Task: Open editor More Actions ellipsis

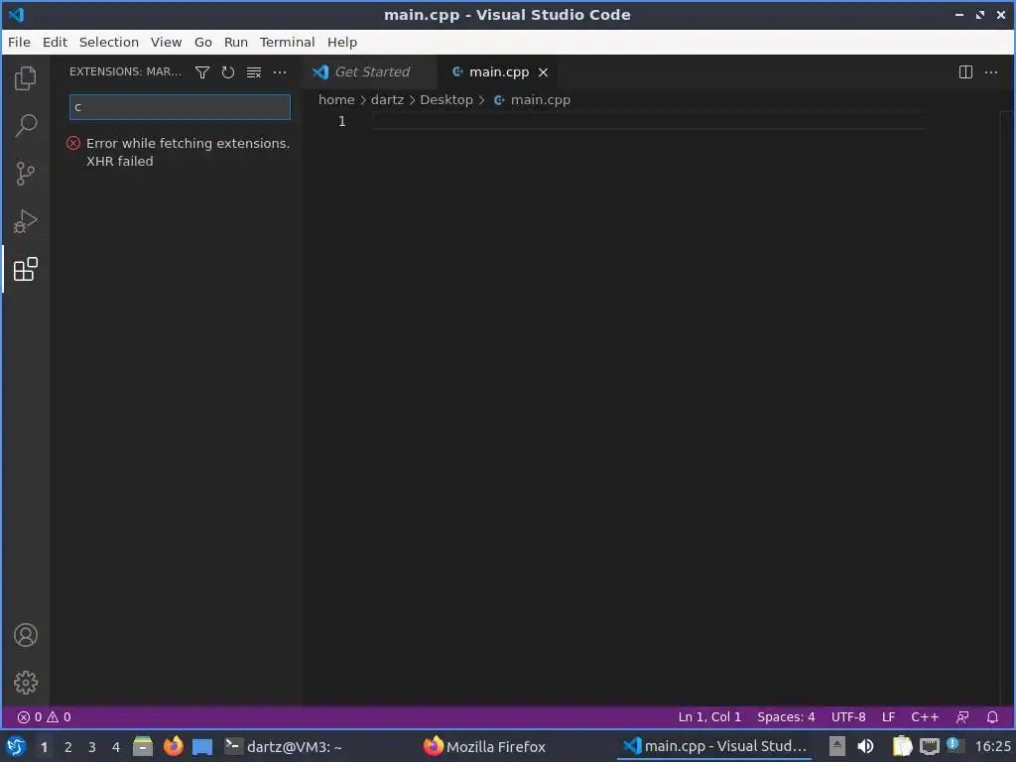Action: (x=991, y=71)
